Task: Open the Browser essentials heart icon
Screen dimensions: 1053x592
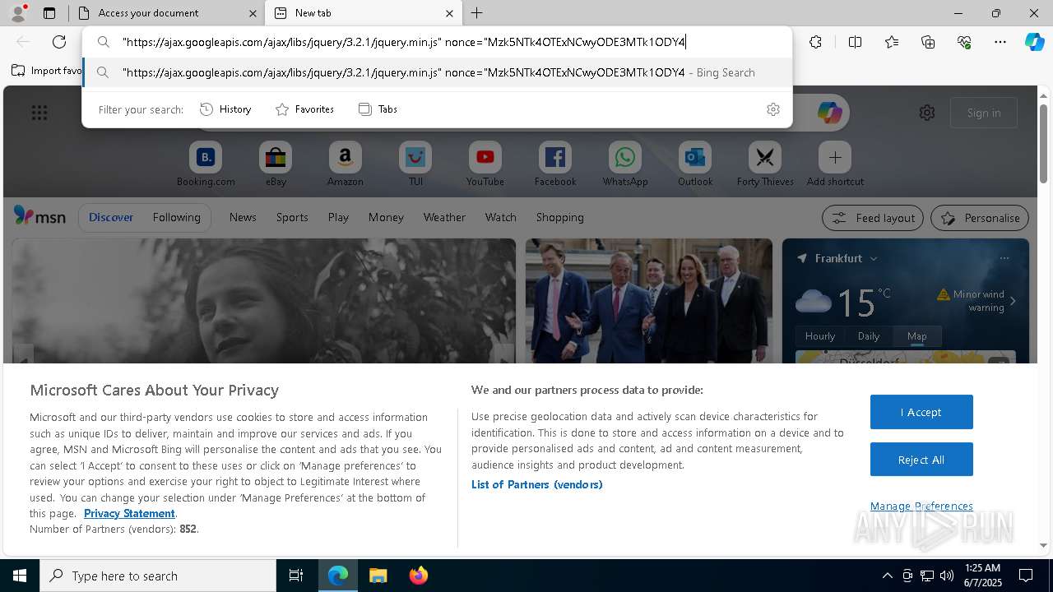Action: [x=964, y=42]
